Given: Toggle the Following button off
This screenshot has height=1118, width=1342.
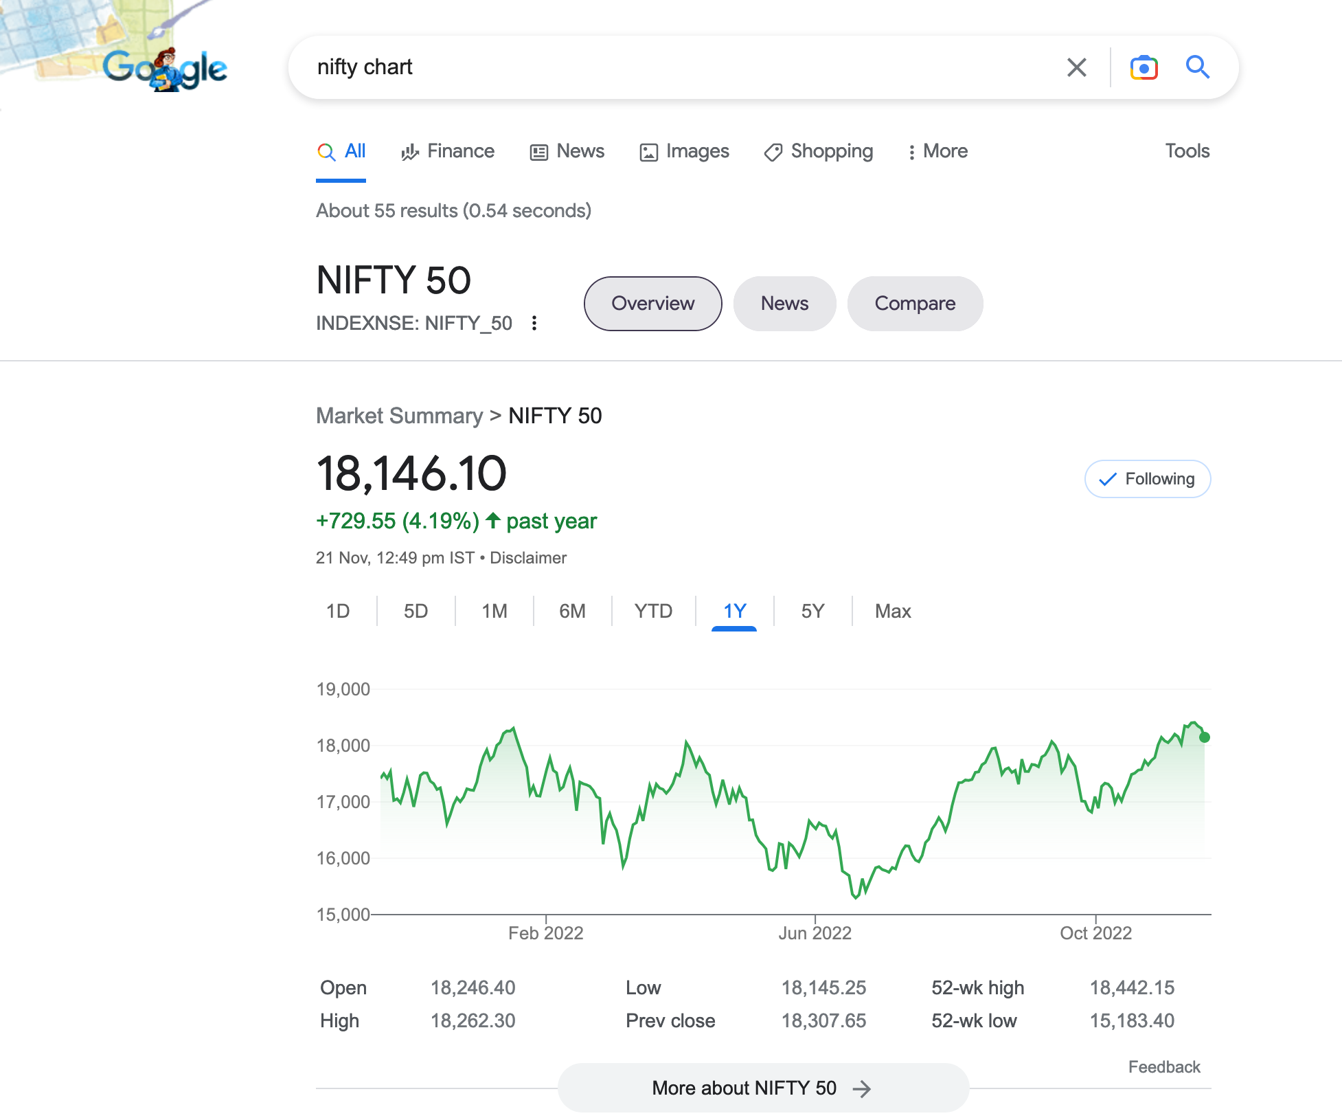Looking at the screenshot, I should tap(1148, 479).
